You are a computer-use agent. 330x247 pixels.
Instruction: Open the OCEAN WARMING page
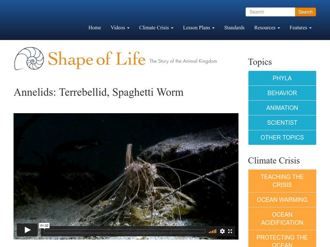click(x=282, y=199)
